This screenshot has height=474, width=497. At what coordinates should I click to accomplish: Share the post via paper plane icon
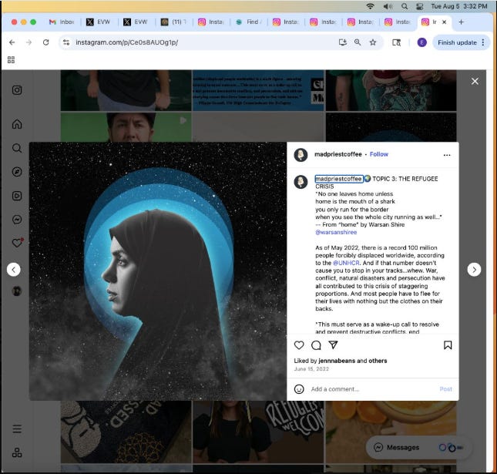coord(333,345)
